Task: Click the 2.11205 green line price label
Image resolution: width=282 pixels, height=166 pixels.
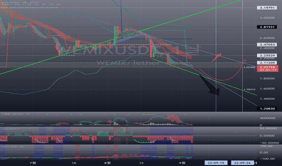Action: pos(267,63)
